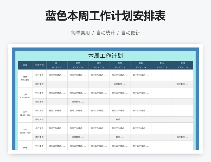
Task: Click 周五 下午 例行工作描述…… cell
Action: click(141, 128)
